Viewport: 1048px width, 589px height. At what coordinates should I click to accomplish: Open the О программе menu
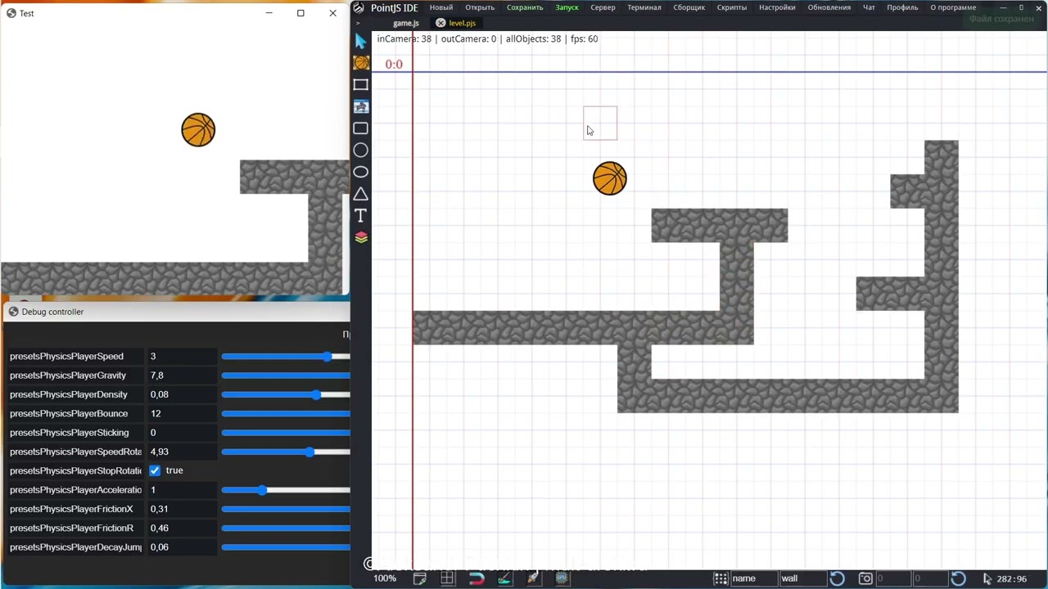pyautogui.click(x=953, y=7)
